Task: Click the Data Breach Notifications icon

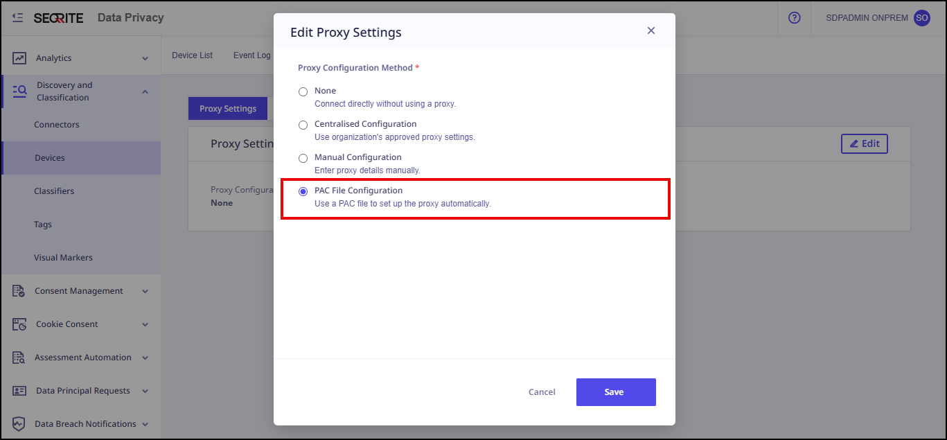Action: [x=19, y=424]
